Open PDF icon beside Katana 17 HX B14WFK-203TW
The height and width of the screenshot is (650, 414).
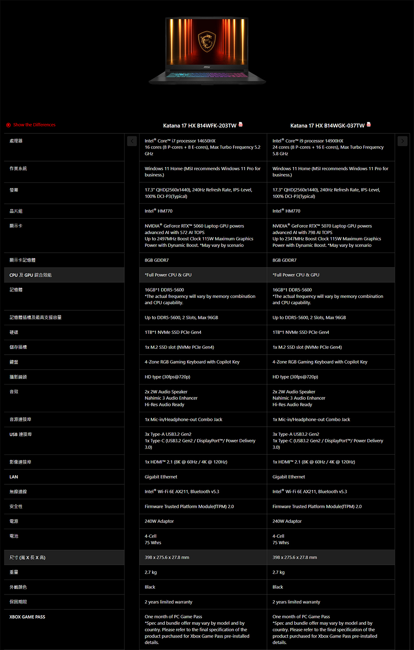(241, 125)
